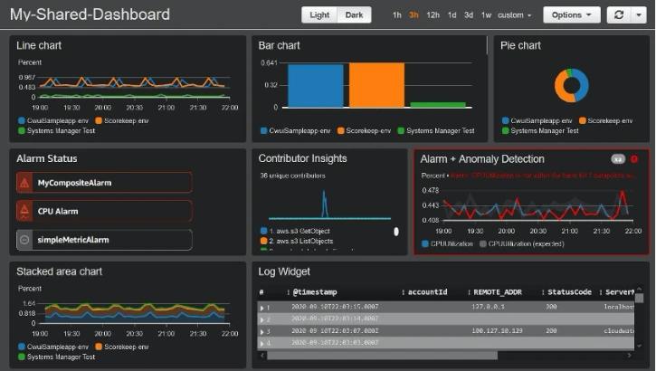656x371 pixels.
Task: Open the custom time range dropdown
Action: (514, 15)
